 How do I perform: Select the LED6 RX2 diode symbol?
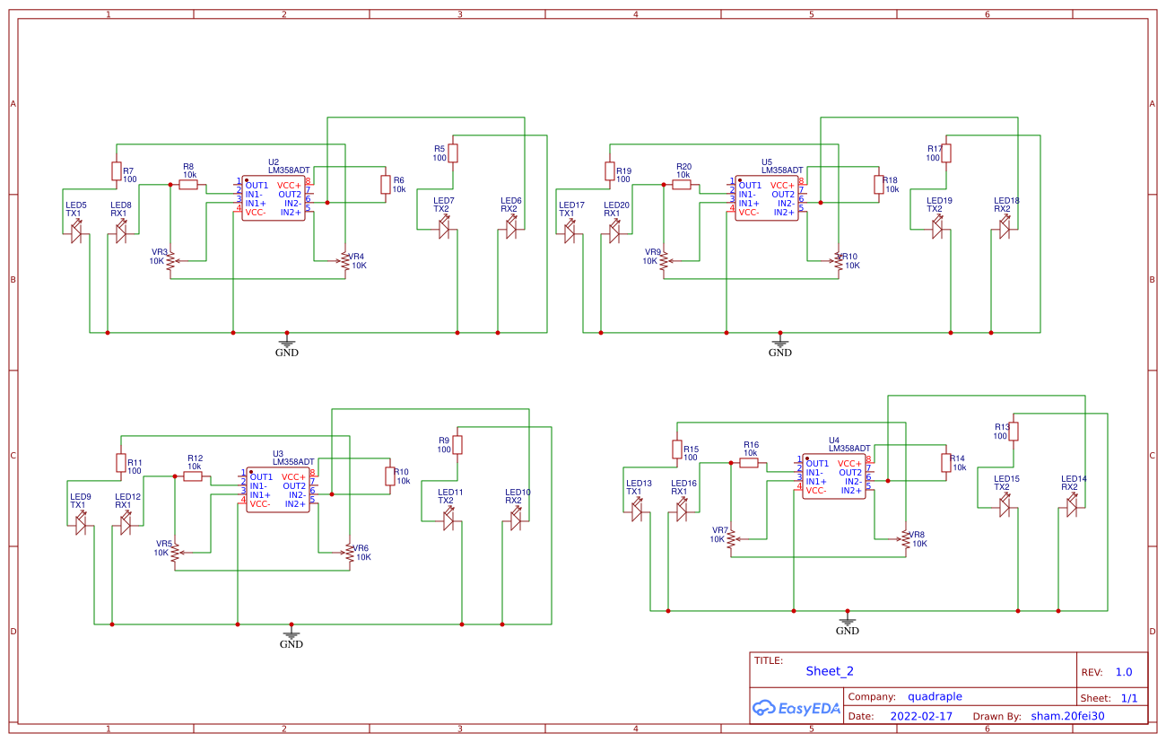[x=511, y=230]
